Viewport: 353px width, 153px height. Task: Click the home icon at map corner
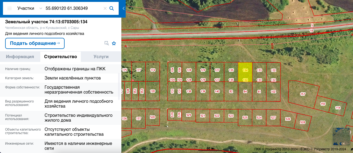tap(351, 149)
